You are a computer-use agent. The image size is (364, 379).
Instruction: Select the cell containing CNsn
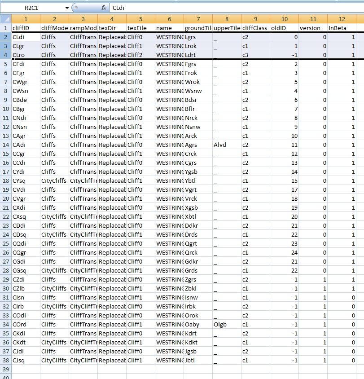pos(26,127)
